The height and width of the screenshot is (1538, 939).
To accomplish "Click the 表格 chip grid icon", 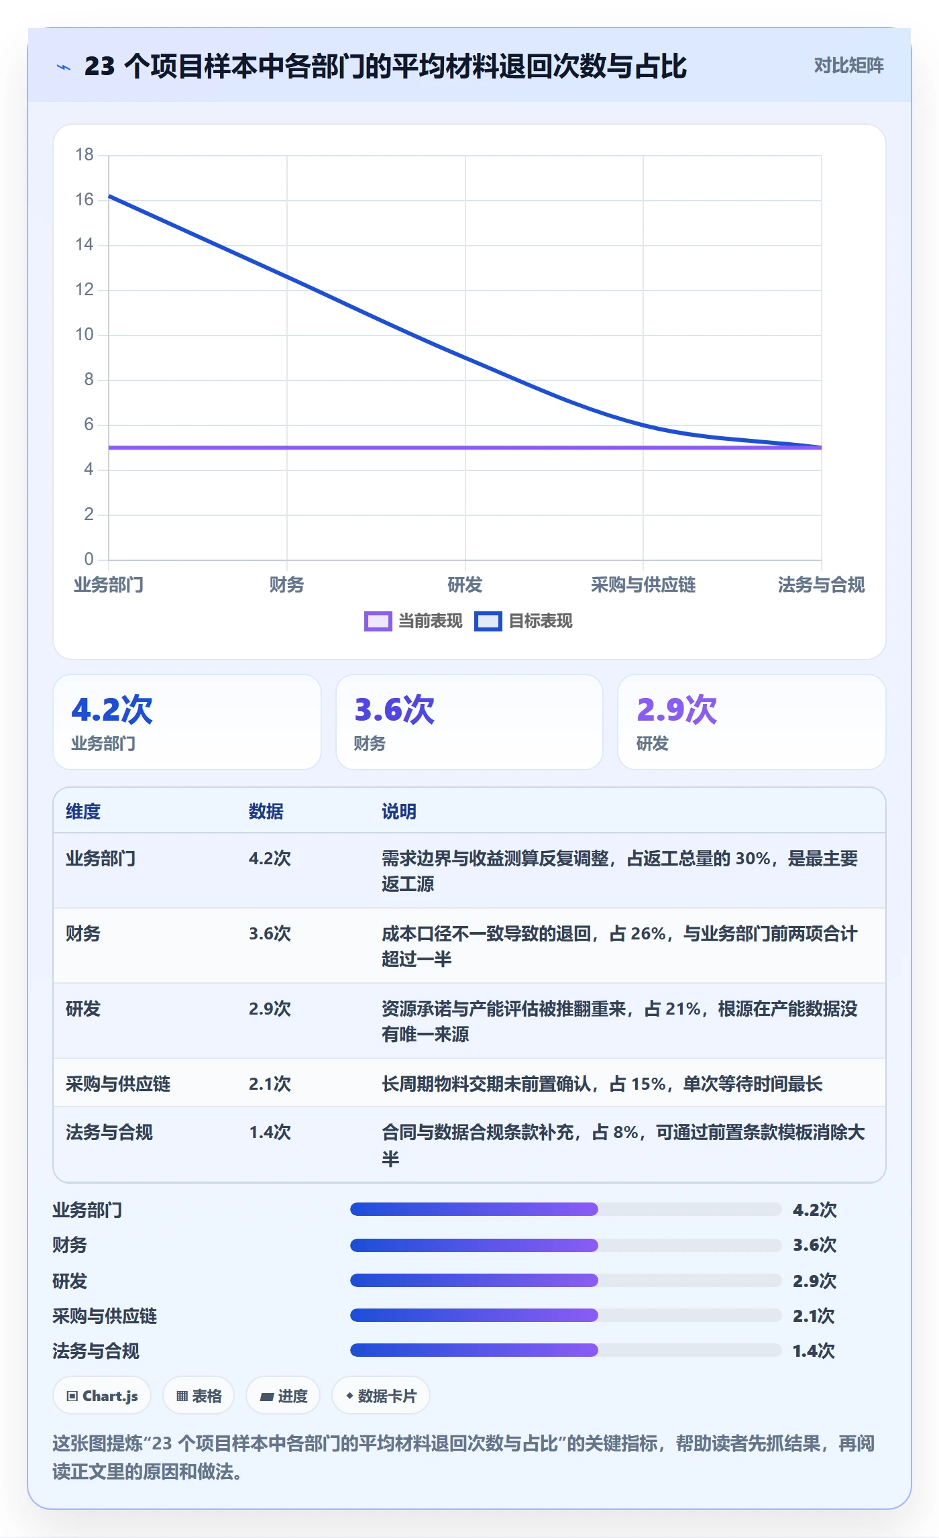I will [182, 1396].
